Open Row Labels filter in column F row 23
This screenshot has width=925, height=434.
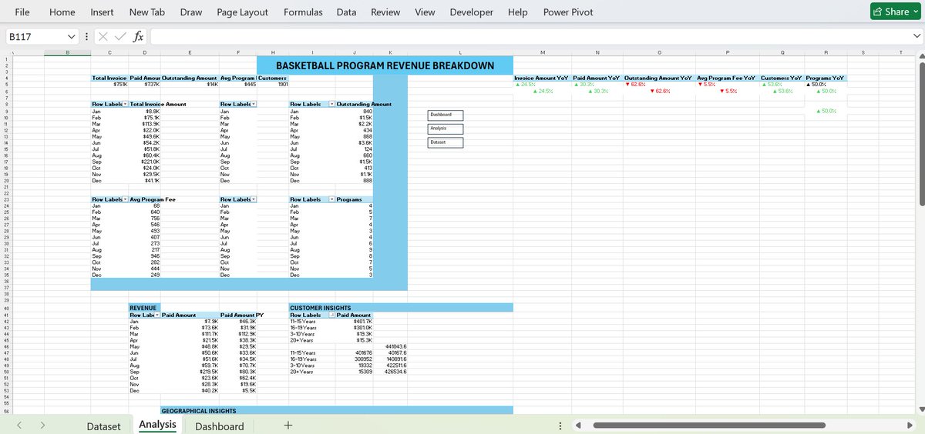(254, 199)
